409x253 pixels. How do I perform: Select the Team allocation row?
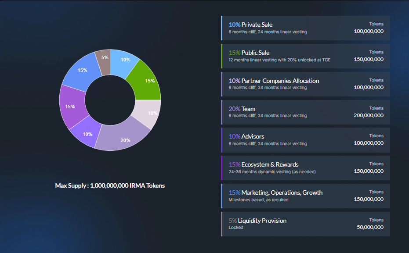305,112
